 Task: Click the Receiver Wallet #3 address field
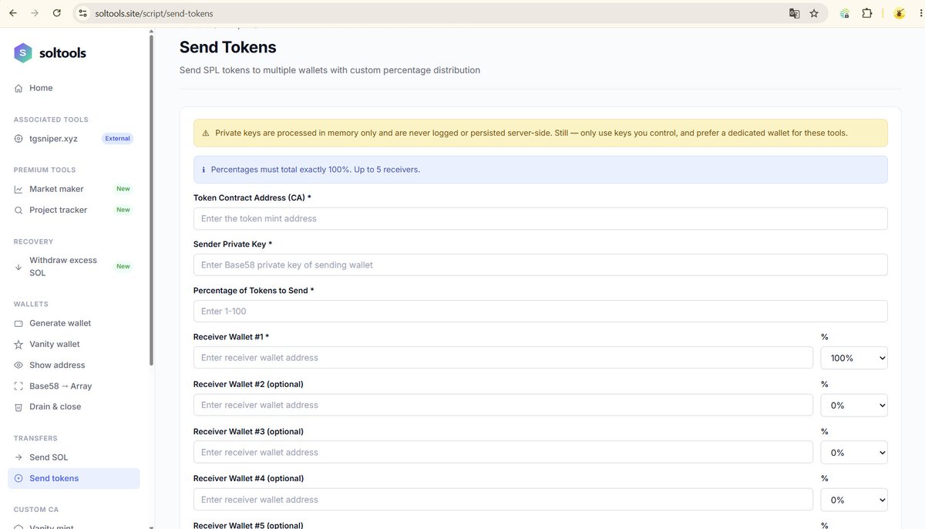coord(503,452)
